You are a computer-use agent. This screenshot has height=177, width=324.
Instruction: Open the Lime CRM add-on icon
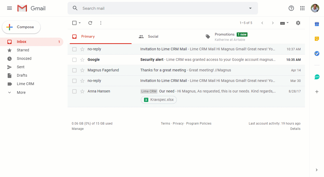(x=317, y=77)
